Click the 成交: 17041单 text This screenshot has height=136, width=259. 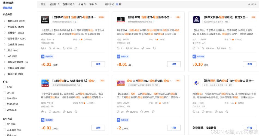48,39
